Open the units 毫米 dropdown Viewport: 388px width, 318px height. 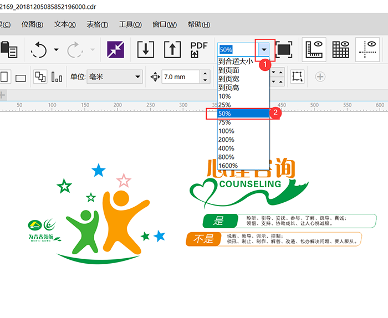tap(115, 76)
